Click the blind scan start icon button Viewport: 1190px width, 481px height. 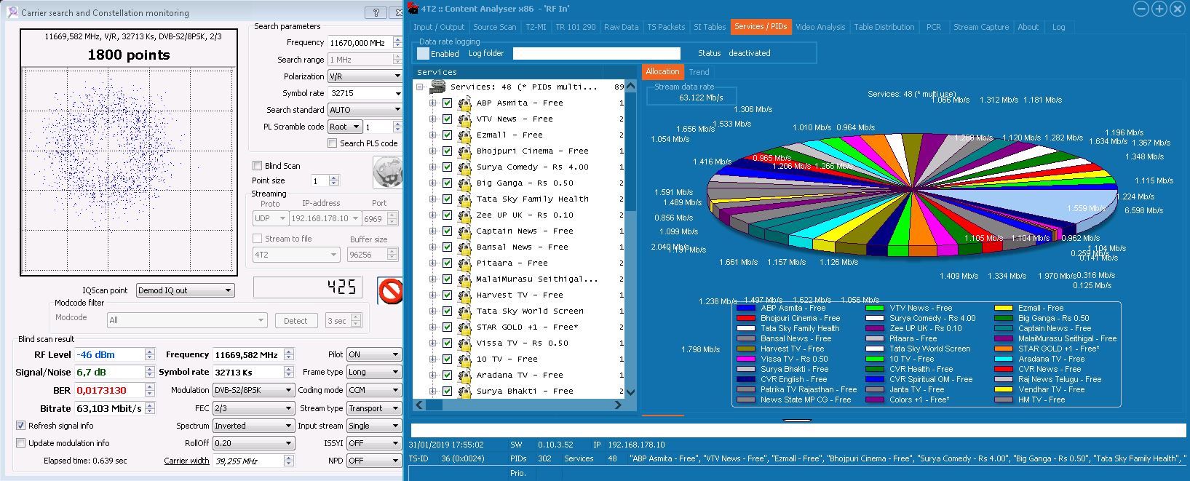(x=387, y=172)
